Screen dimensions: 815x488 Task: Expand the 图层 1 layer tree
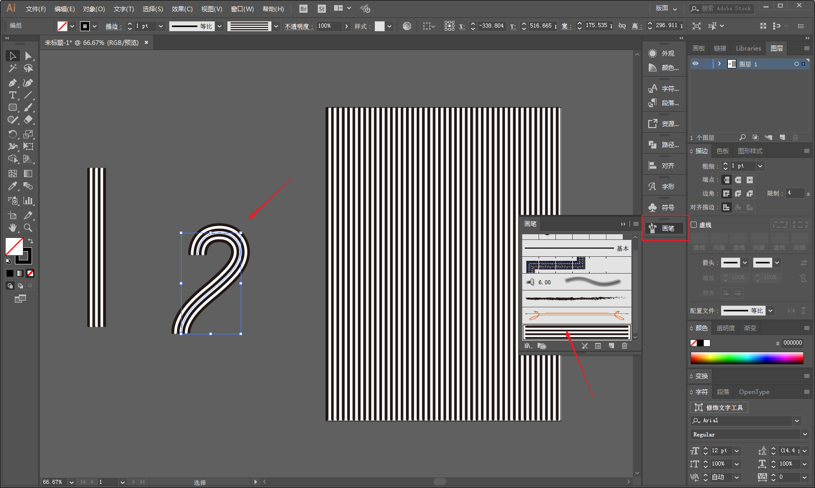coord(719,64)
